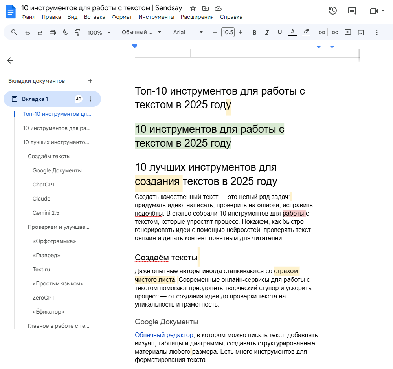393x369 pixels.
Task: Go to «Создаём тексты» in outline
Action: pyautogui.click(x=49, y=157)
